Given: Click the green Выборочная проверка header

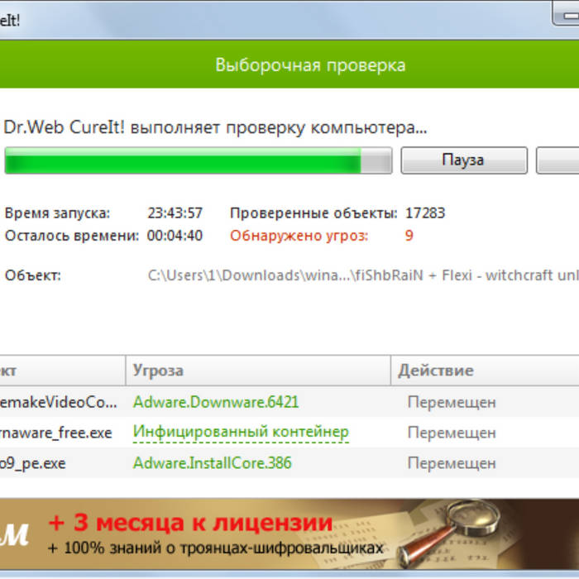Looking at the screenshot, I should (310, 65).
